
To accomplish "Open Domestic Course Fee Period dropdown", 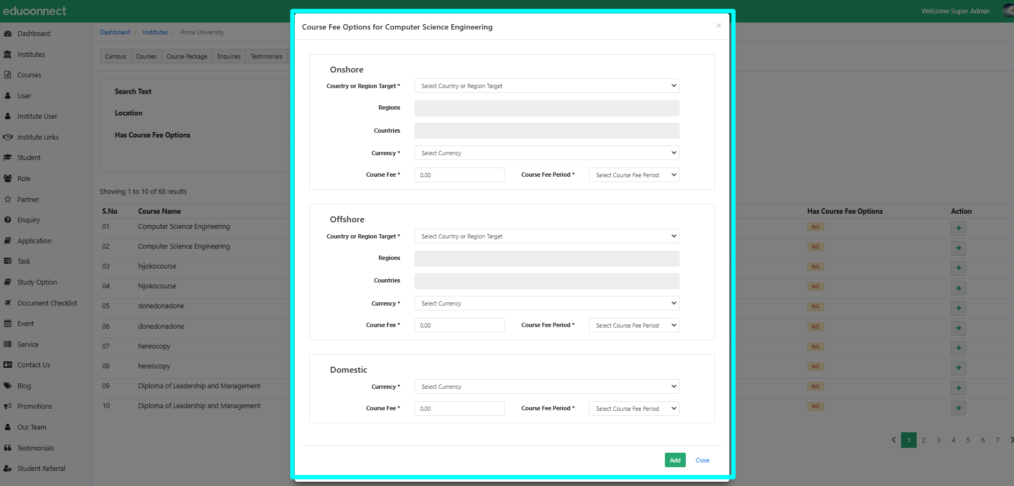I will coord(634,409).
